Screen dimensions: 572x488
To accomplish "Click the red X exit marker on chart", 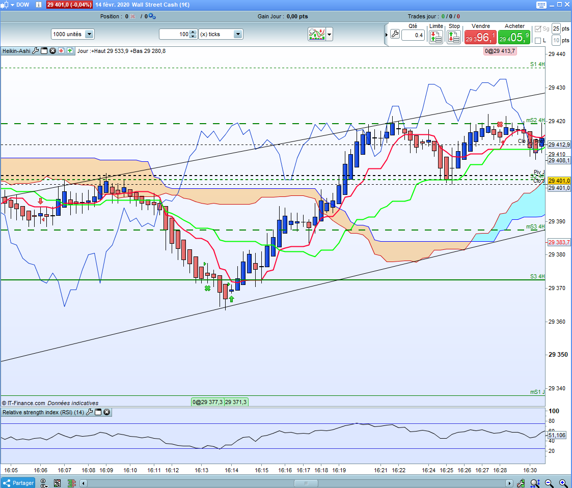I will point(500,125).
